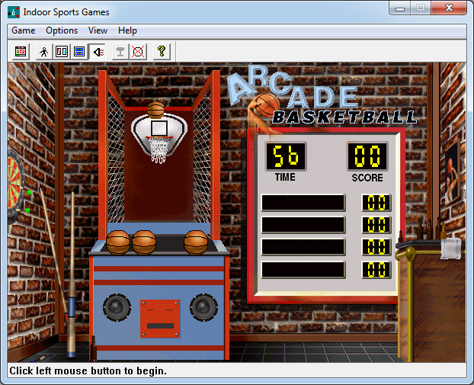Open the Game menu
474x385 pixels.
24,30
